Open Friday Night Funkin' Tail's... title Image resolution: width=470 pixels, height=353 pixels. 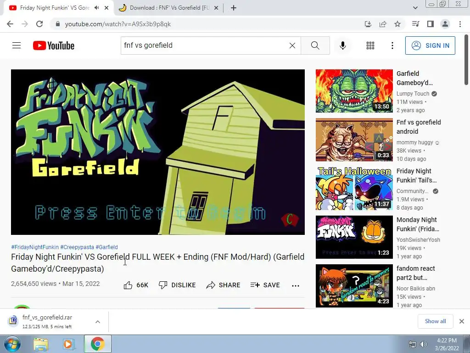[417, 176]
